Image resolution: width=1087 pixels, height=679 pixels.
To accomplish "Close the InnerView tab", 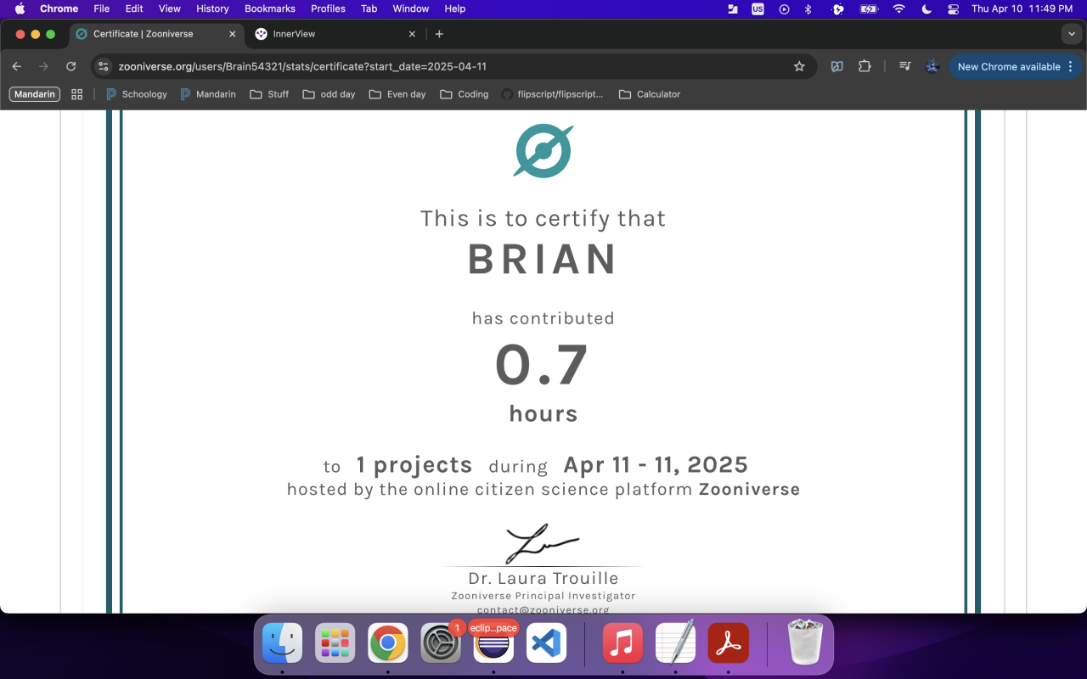I will (412, 34).
